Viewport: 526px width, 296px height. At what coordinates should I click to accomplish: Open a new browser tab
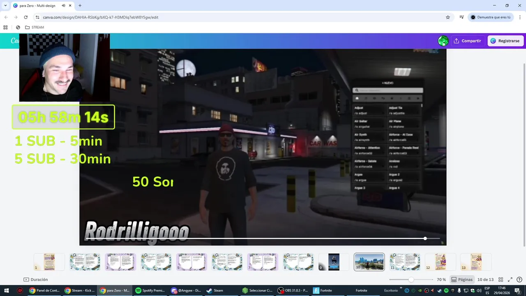point(80,6)
